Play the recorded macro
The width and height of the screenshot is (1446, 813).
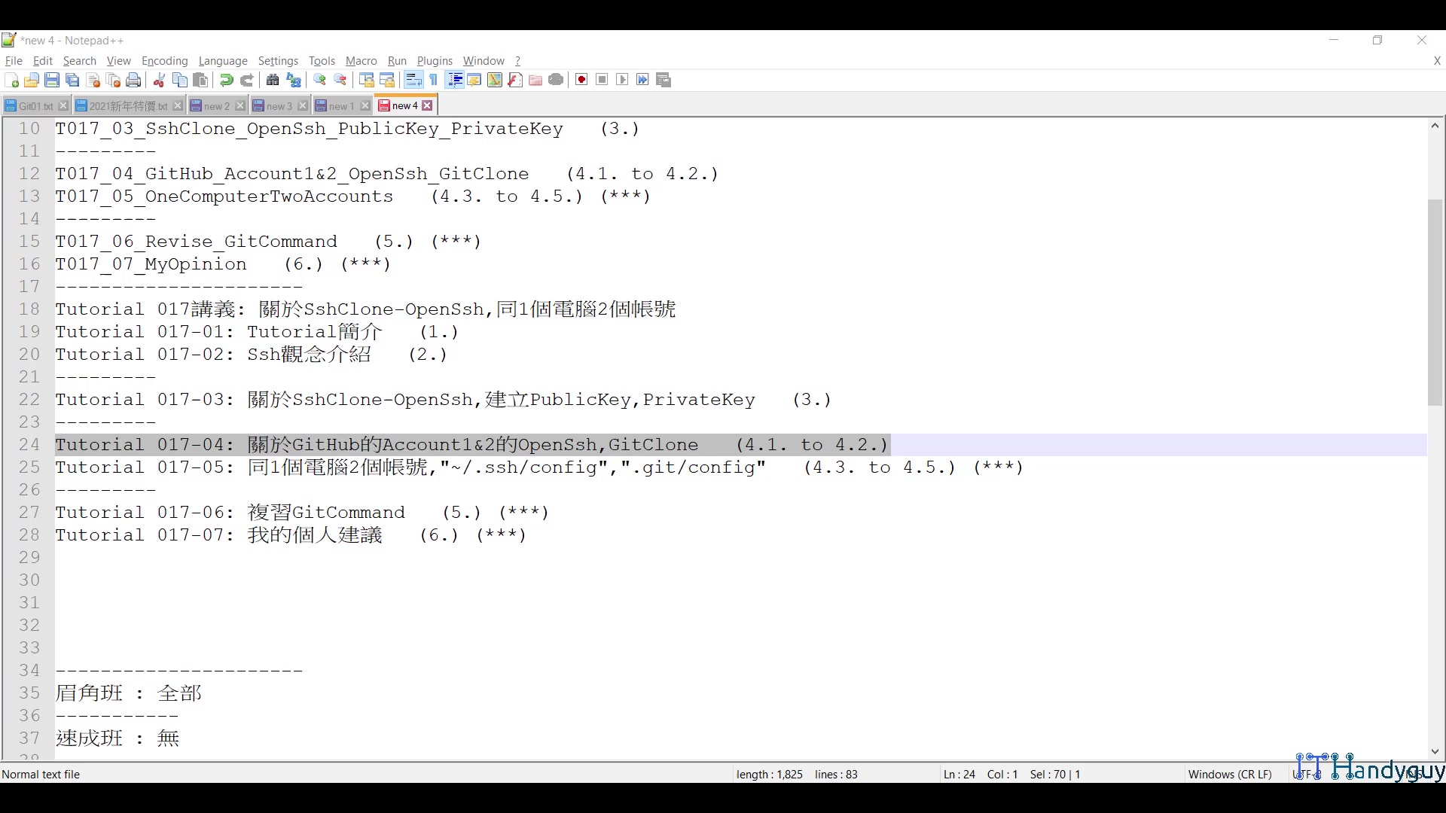click(x=622, y=80)
